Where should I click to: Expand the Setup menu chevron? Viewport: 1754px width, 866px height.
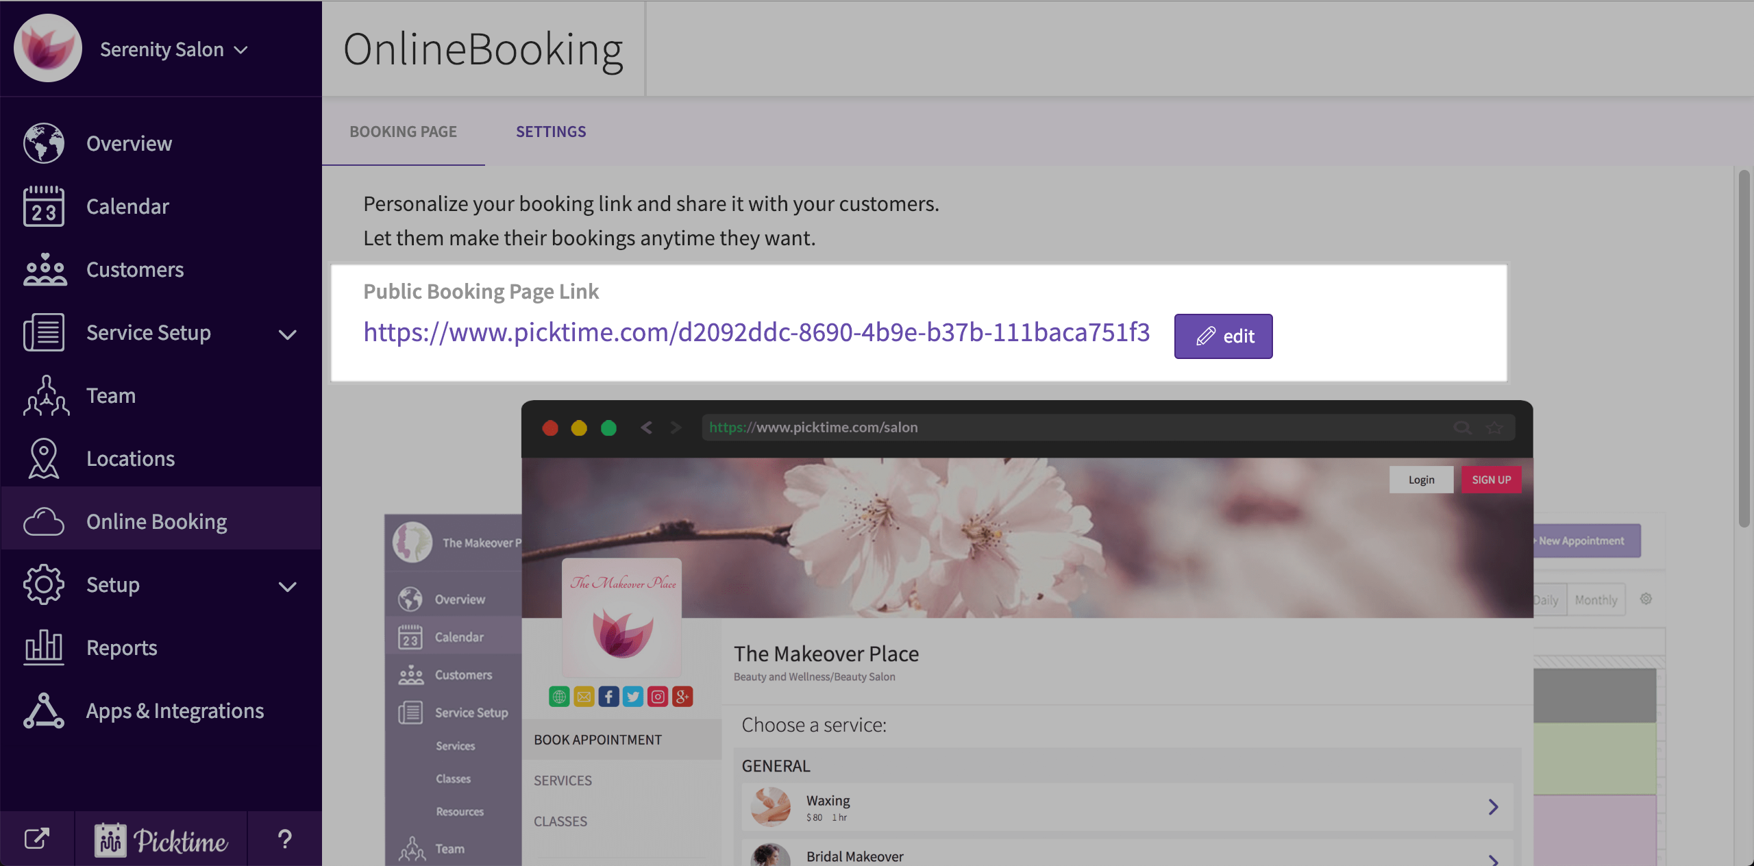pyautogui.click(x=288, y=586)
